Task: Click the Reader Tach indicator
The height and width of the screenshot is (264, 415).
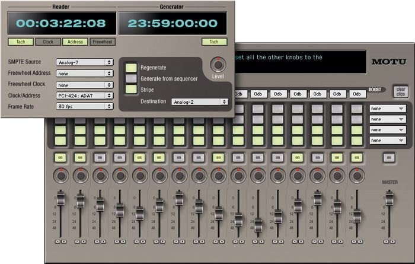Action: [21, 42]
